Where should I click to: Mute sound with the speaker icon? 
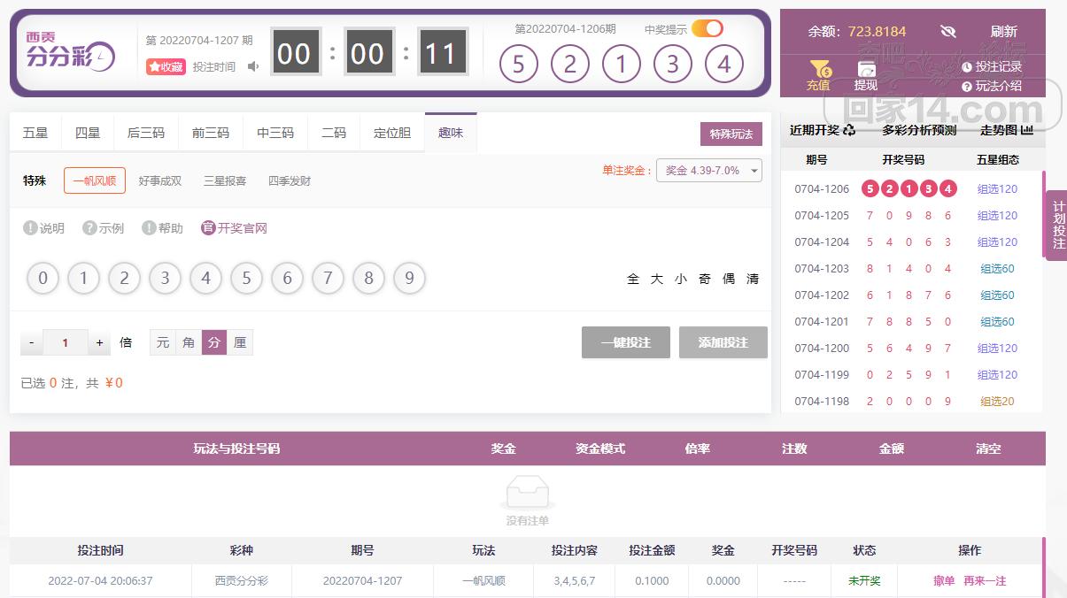coord(253,66)
